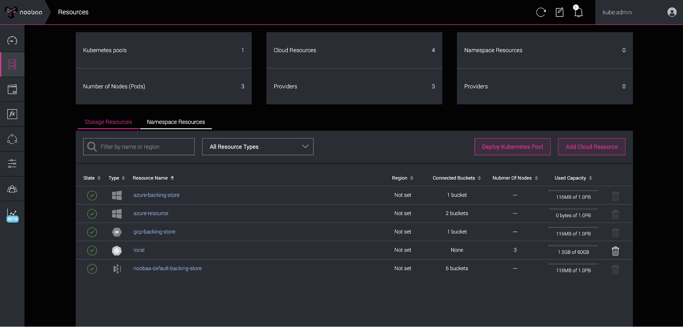Open the Buckets sidebar icon
683x327 pixels.
pyautogui.click(x=12, y=90)
